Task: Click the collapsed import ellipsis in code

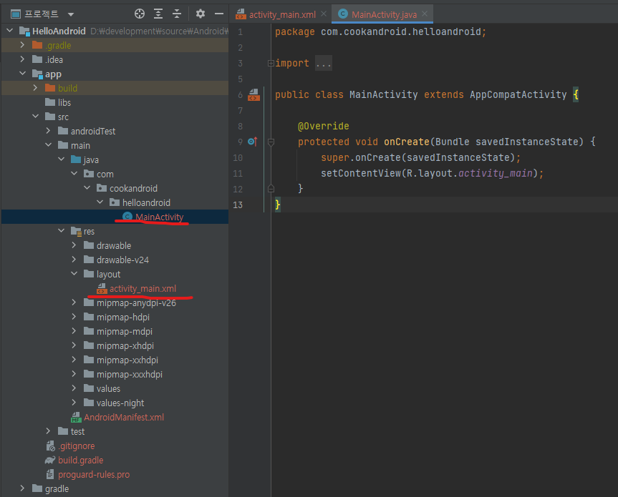Action: [324, 64]
